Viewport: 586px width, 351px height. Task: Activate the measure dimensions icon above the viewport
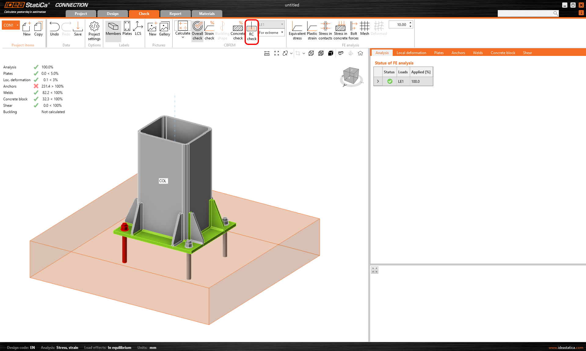click(x=267, y=53)
